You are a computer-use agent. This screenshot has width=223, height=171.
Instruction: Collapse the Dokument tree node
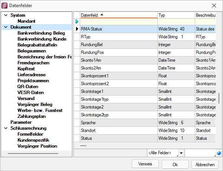click(x=6, y=27)
